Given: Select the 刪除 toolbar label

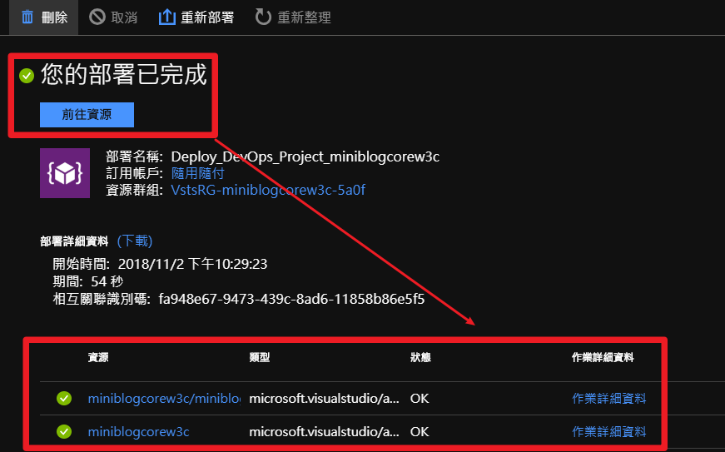Looking at the screenshot, I should [x=54, y=17].
